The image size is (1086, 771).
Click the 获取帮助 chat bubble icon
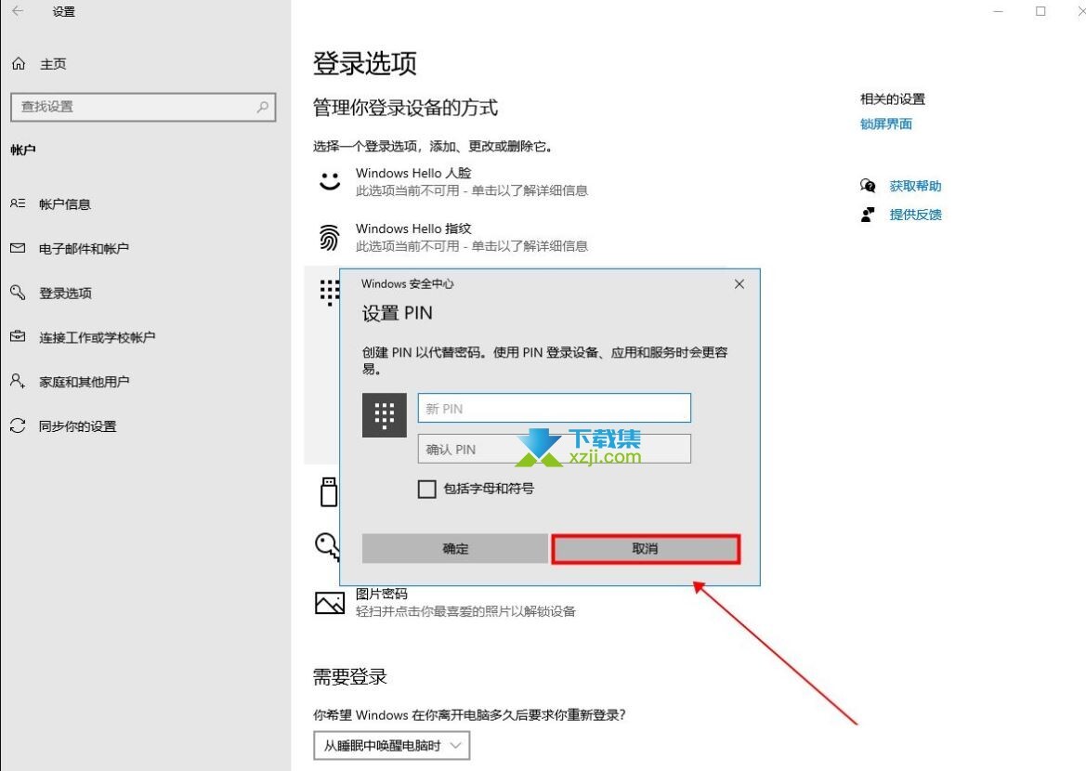coord(868,186)
